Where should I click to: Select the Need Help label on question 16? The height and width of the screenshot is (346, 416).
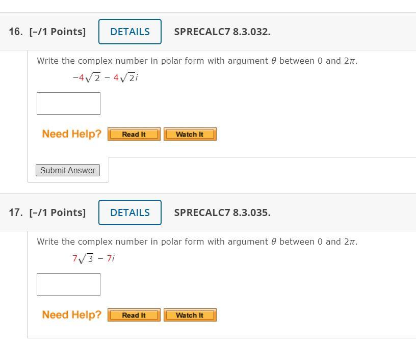71,134
